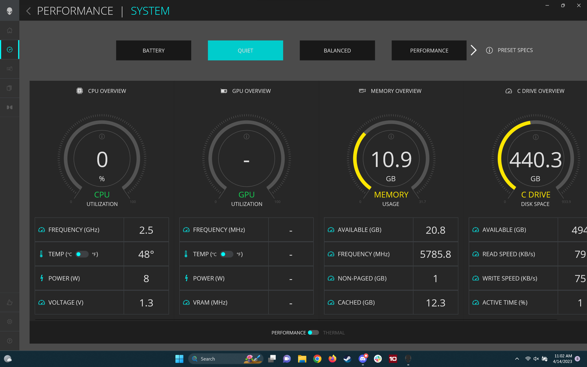The image size is (587, 367).
Task: Click CPU frequency value 2.5
Action: click(x=146, y=230)
